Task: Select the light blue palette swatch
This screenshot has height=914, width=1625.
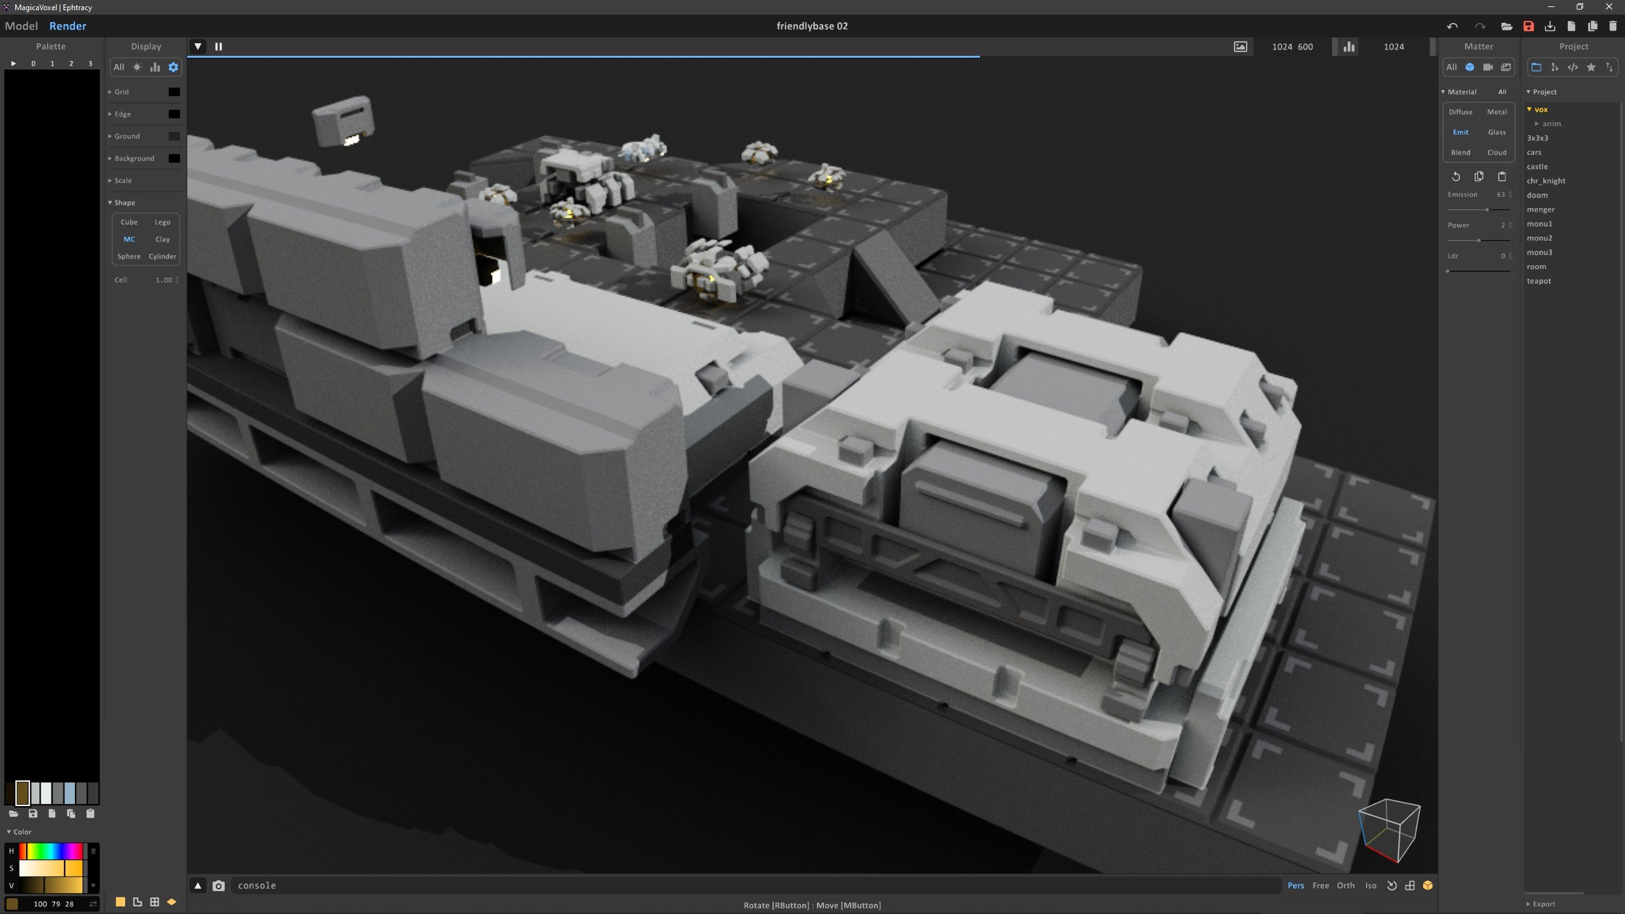Action: point(69,793)
